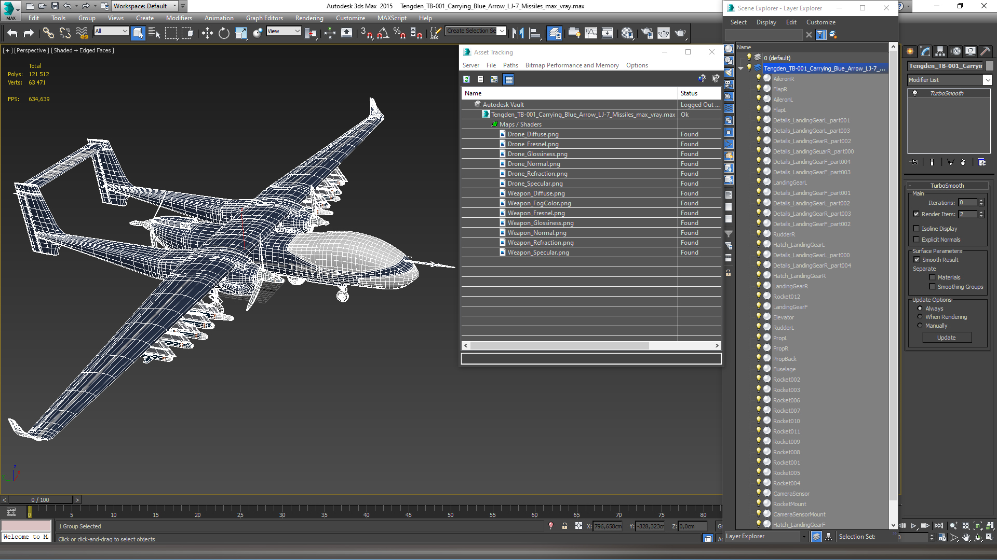997x560 pixels.
Task: Toggle the Render Iters checkbox
Action: coord(916,214)
